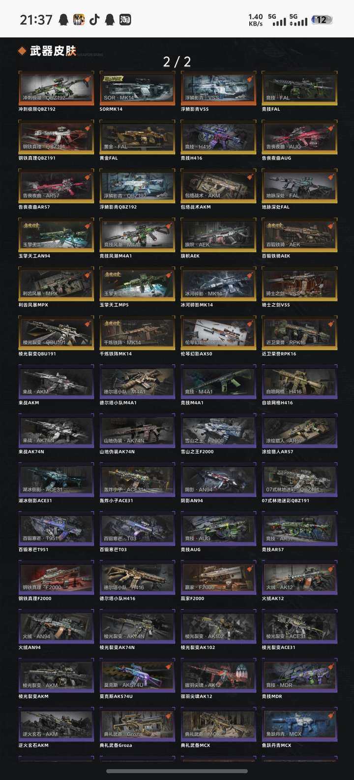Viewport: 354px width, 780px height.
Task: Tap the bottom home gesture bar
Action: pos(177,771)
